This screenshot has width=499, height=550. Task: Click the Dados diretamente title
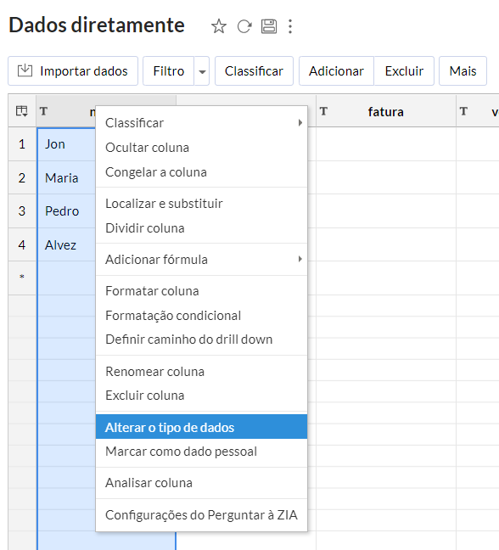pyautogui.click(x=97, y=25)
